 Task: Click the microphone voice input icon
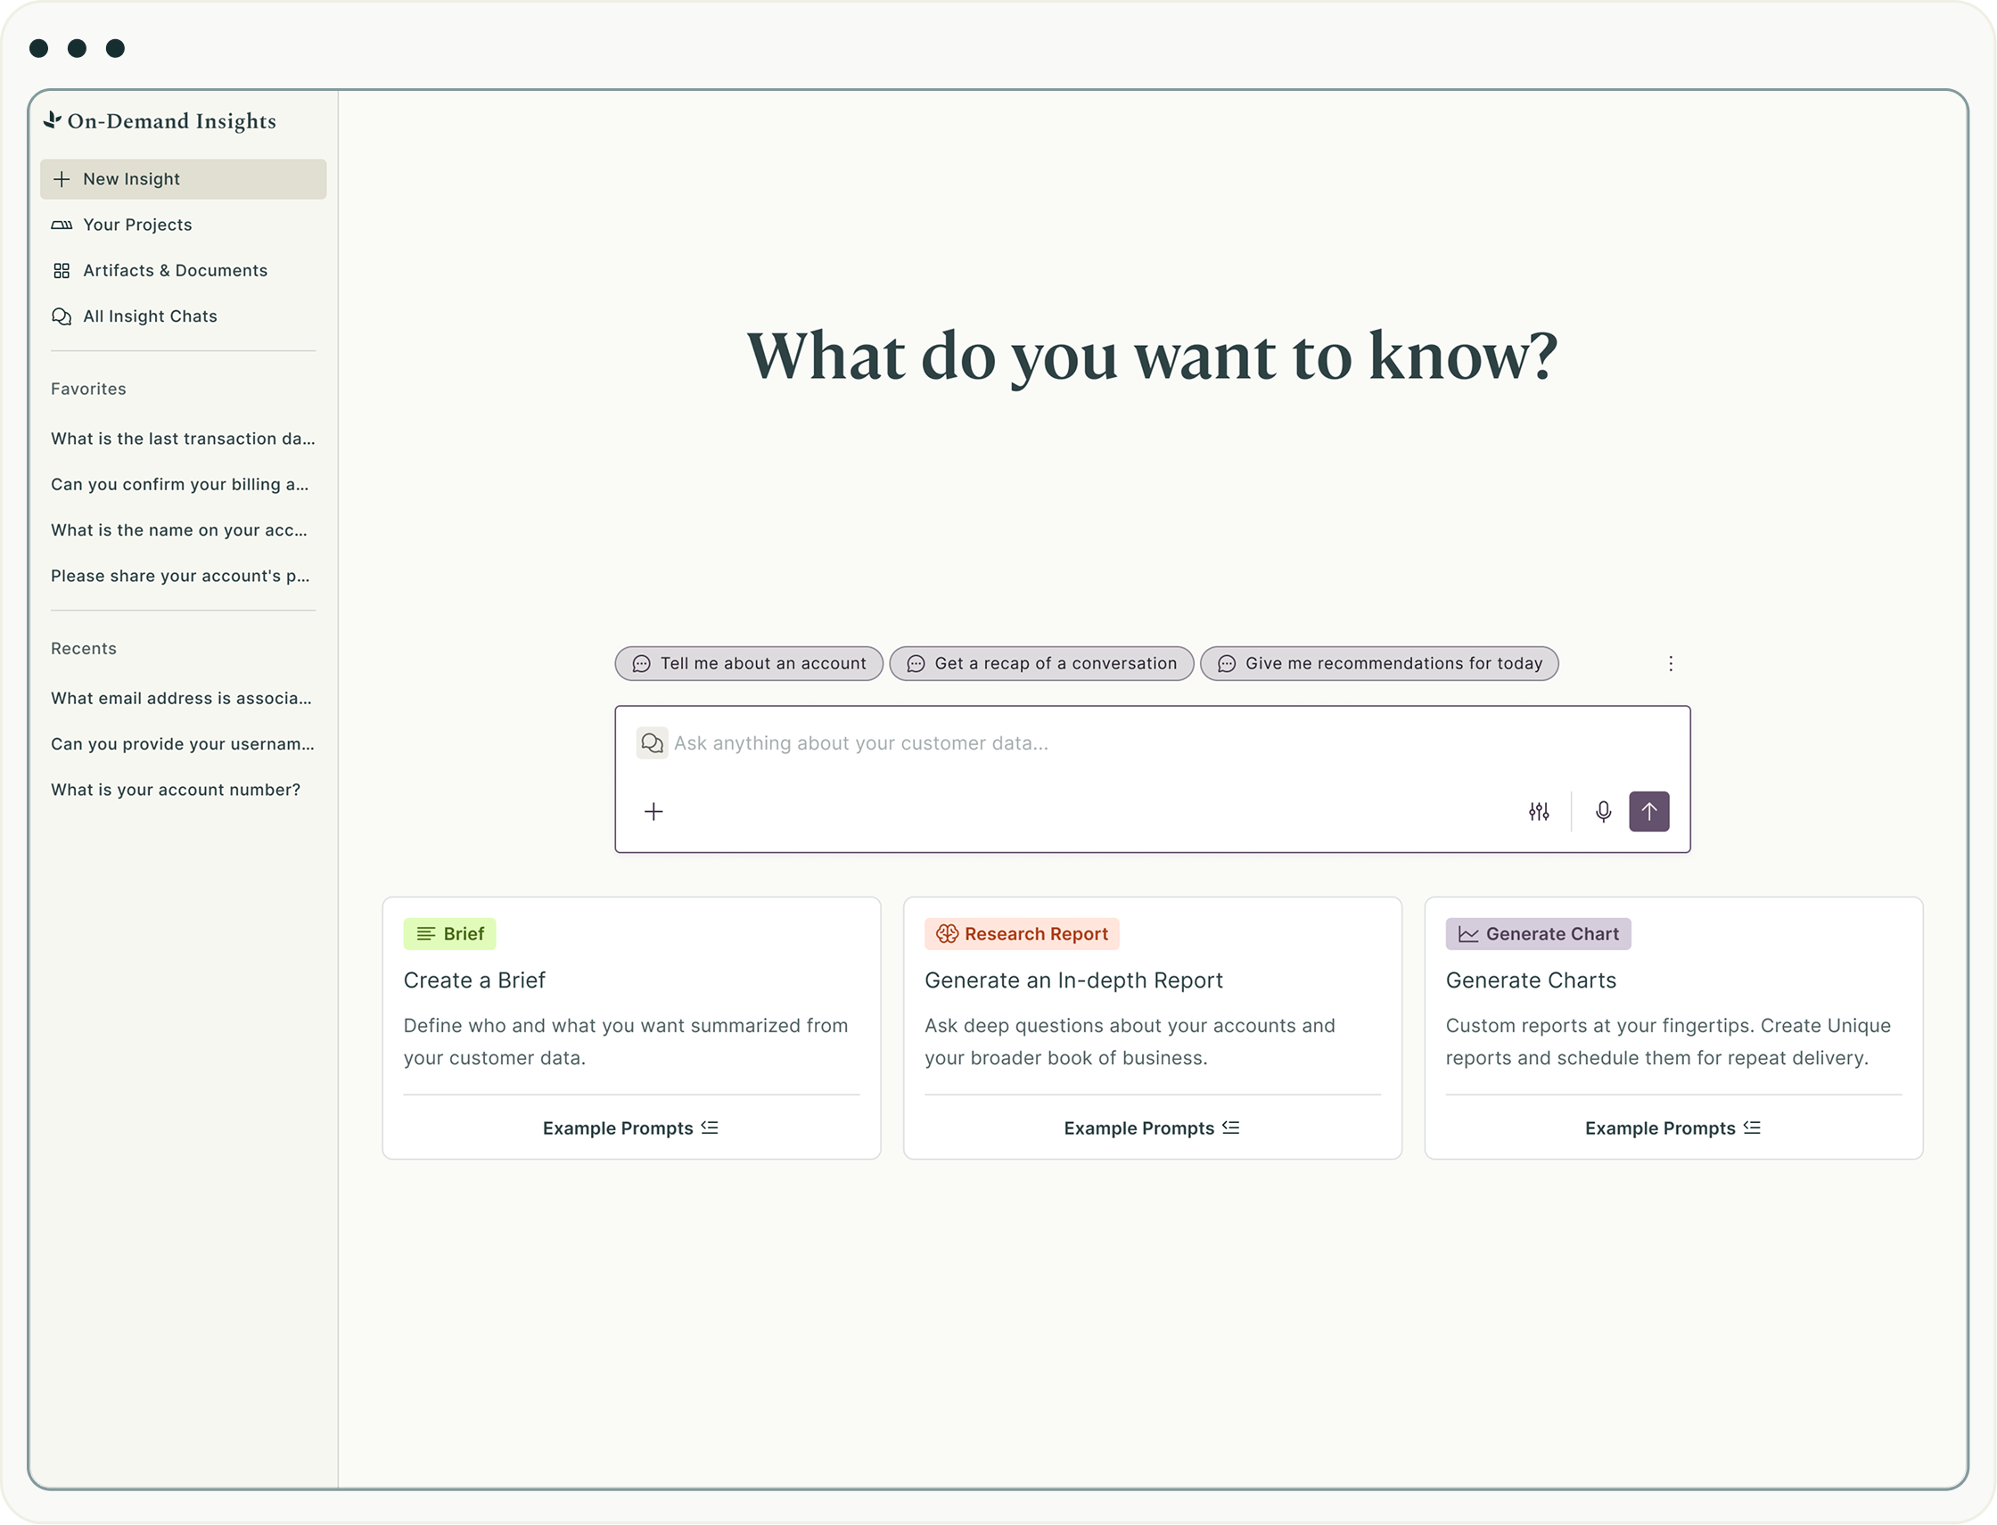pos(1603,811)
